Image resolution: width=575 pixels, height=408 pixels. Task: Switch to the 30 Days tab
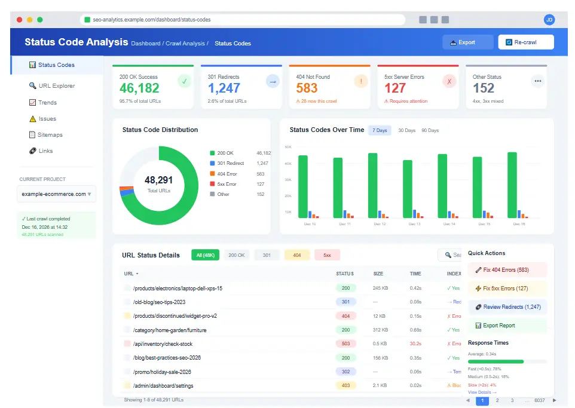point(406,130)
